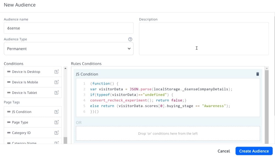The height and width of the screenshot is (157, 275).
Task: Click Audience Type question mark help icon
Action: [130, 39]
